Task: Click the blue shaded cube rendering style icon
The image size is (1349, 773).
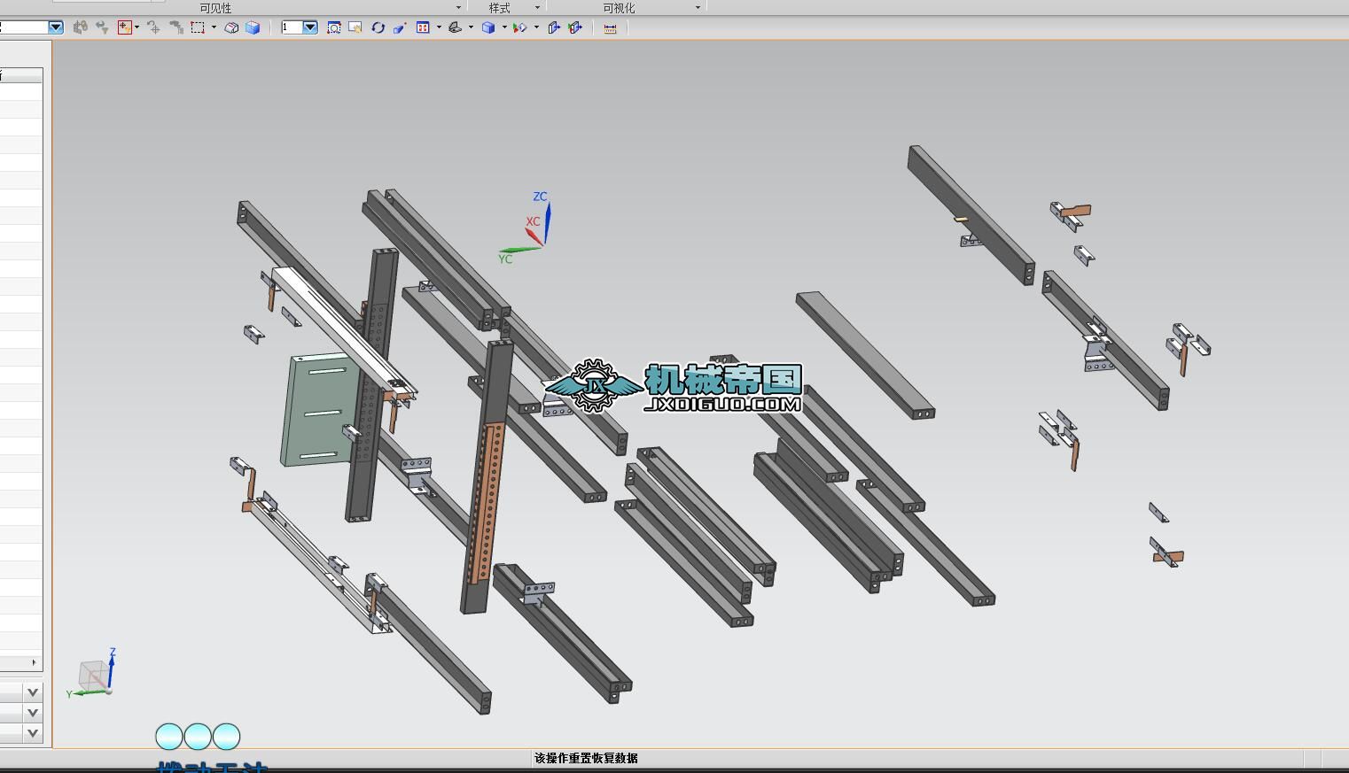Action: point(487,27)
